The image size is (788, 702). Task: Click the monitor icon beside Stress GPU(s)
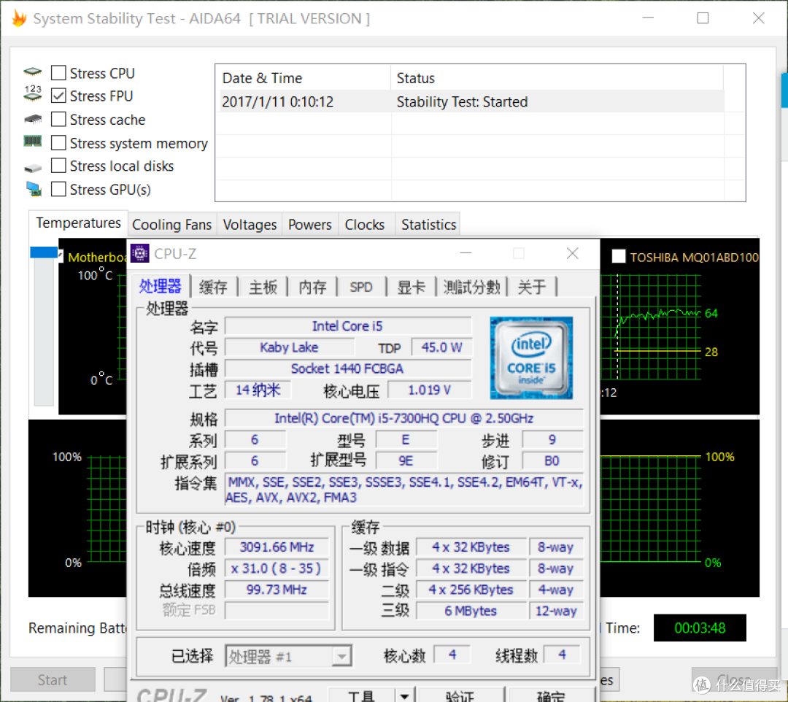tap(34, 189)
